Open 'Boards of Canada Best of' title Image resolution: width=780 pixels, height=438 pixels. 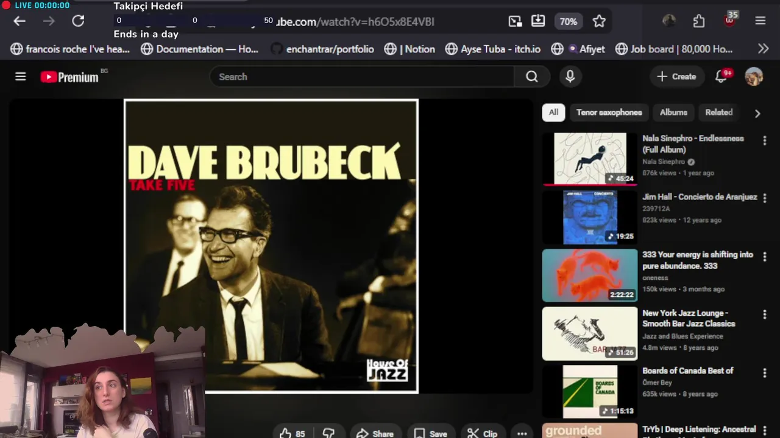687,370
